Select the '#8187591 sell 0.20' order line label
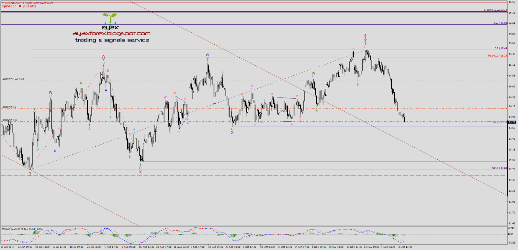Viewport: 518px width, 250px height. pos(13,79)
